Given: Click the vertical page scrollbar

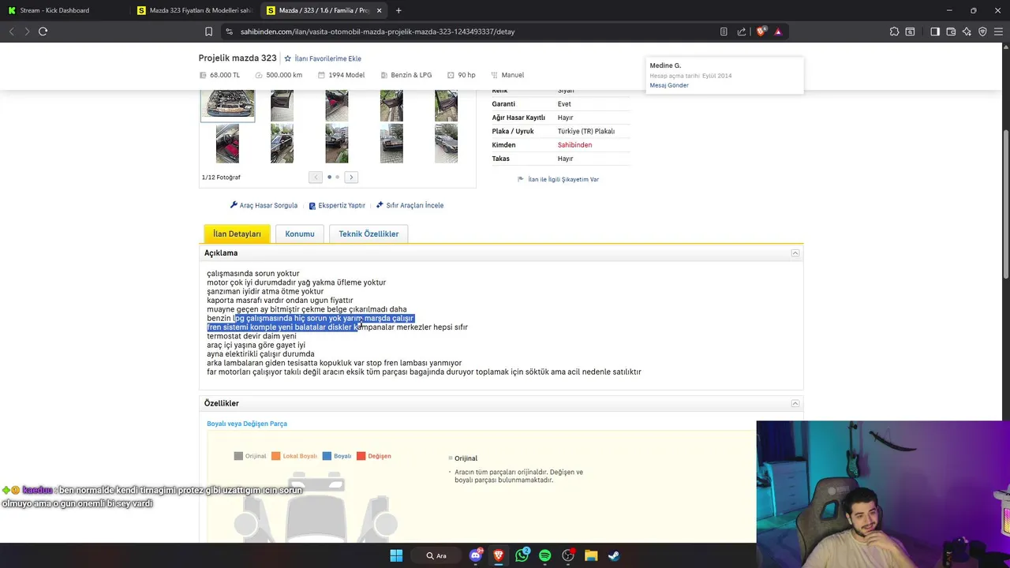Looking at the screenshot, I should coord(1005,205).
